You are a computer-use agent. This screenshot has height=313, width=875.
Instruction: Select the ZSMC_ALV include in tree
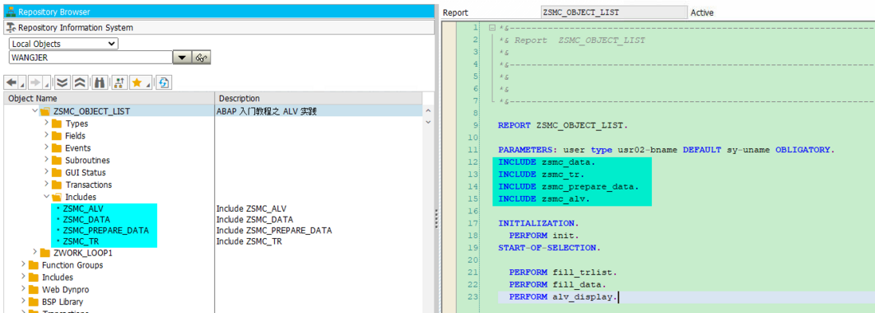point(83,209)
